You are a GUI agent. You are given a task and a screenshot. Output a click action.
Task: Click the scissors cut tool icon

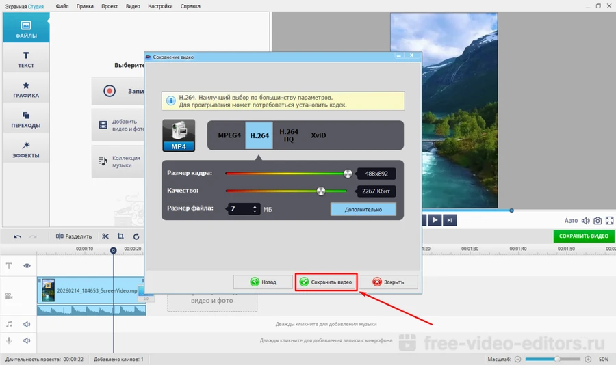pos(105,236)
